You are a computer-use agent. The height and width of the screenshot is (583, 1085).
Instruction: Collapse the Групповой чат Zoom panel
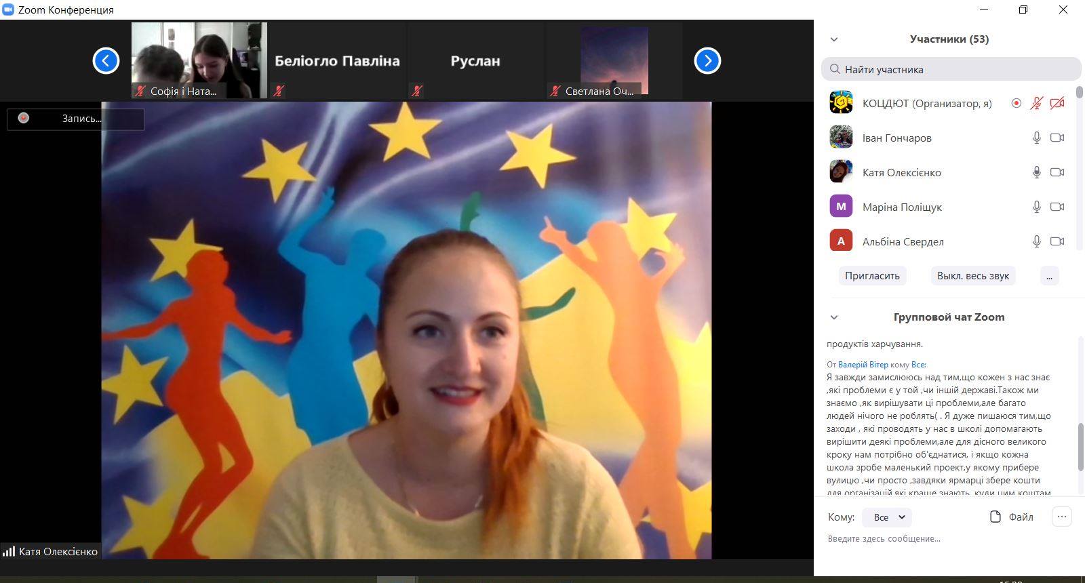pyautogui.click(x=834, y=317)
